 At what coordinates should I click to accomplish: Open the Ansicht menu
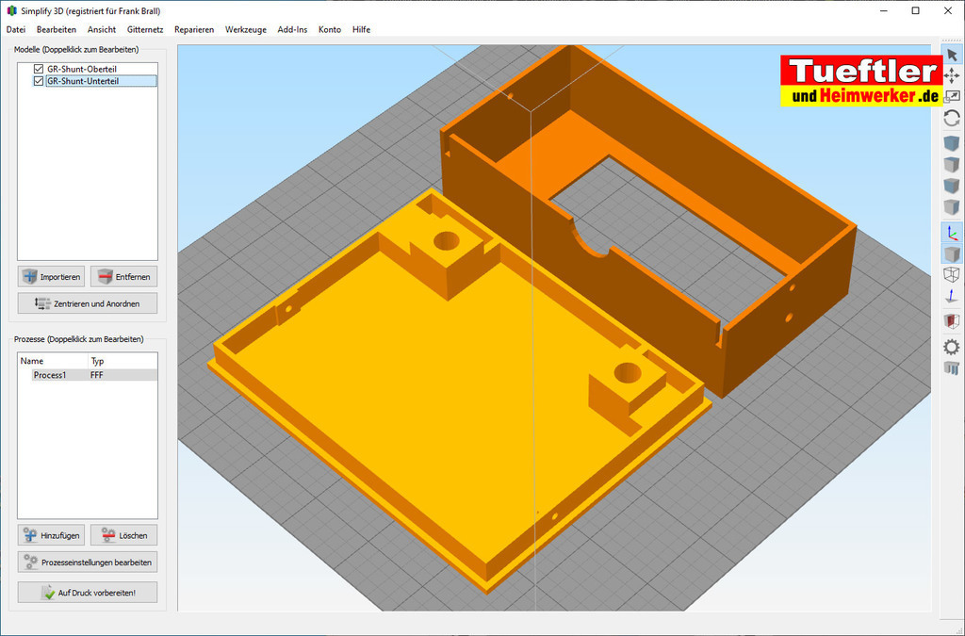point(102,29)
